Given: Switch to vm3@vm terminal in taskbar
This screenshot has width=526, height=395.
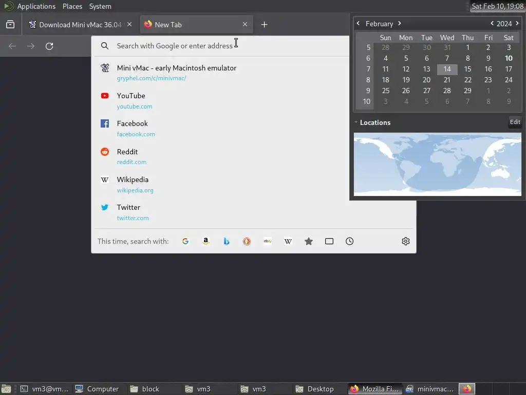Looking at the screenshot, I should tap(45, 389).
